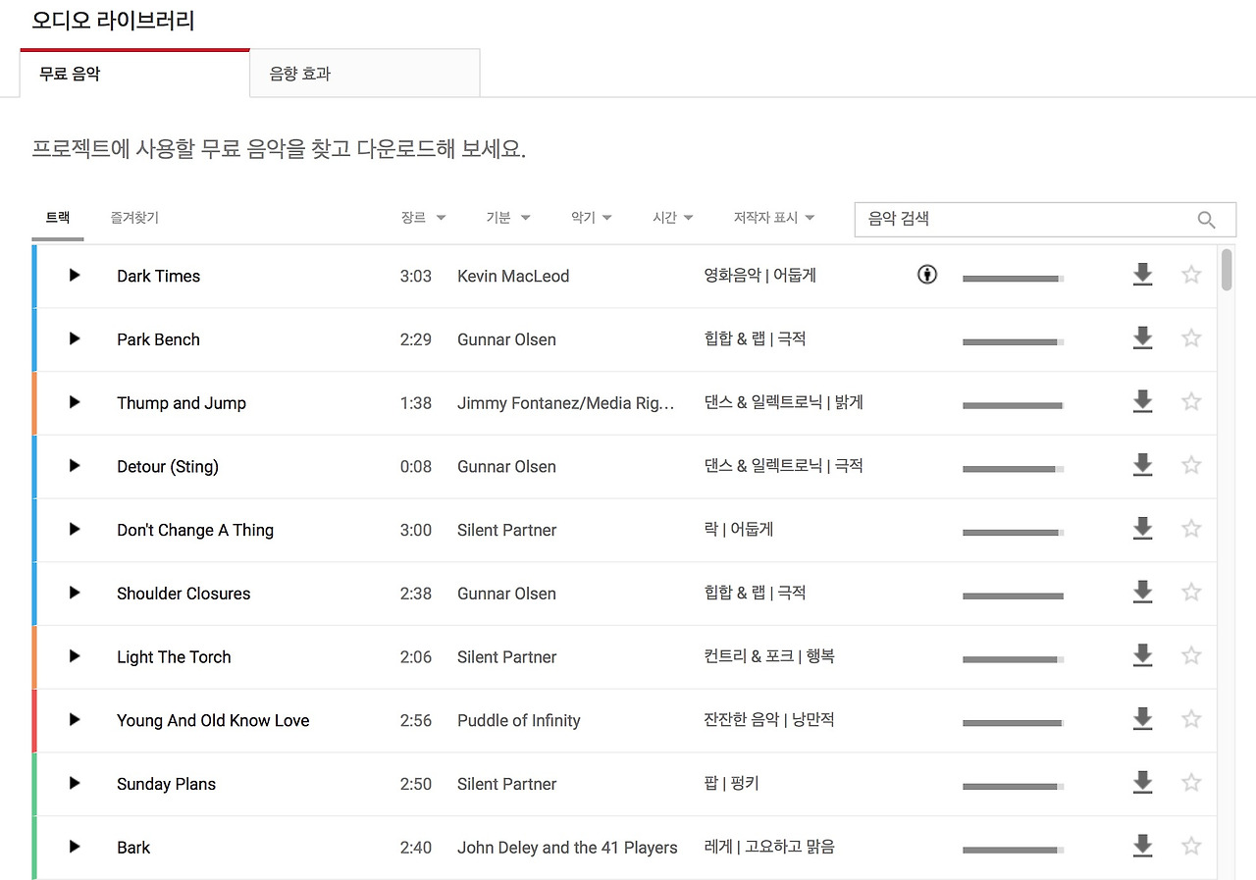Click the Light The Torch title

click(174, 656)
